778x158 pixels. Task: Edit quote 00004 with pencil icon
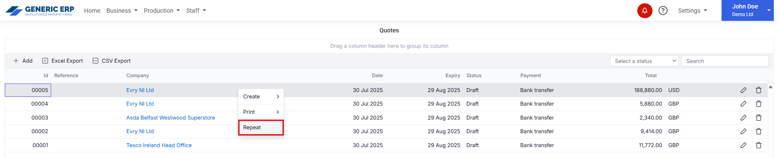pyautogui.click(x=743, y=104)
